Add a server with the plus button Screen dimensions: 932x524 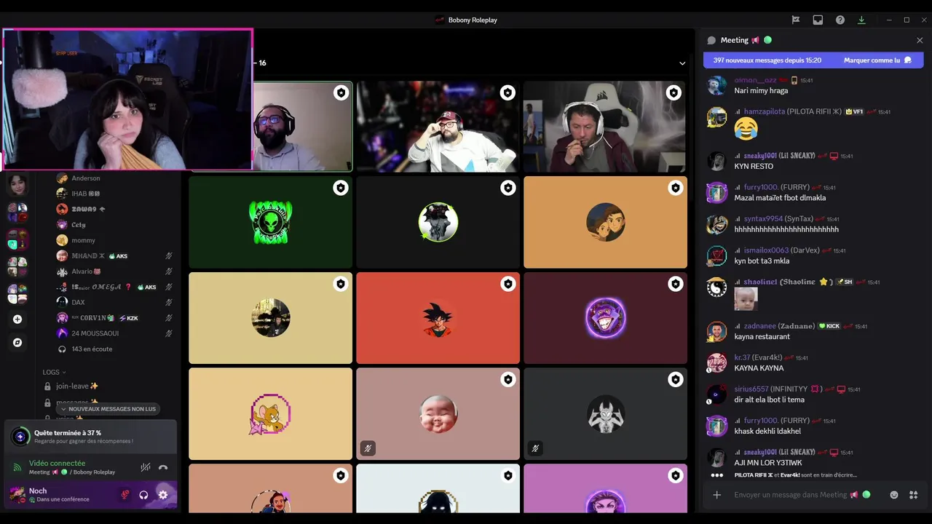point(17,319)
